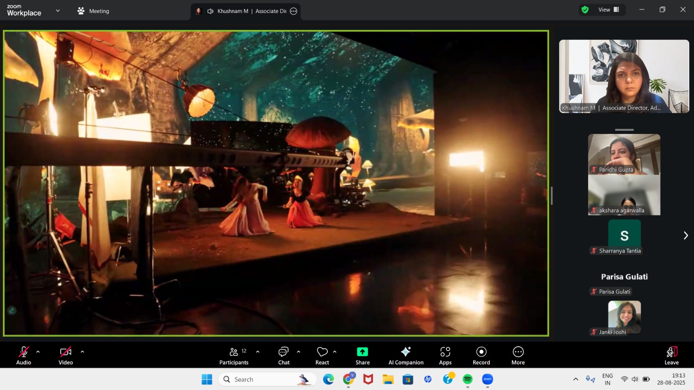This screenshot has width=694, height=390.
Task: Open AI Companion
Action: (406, 355)
